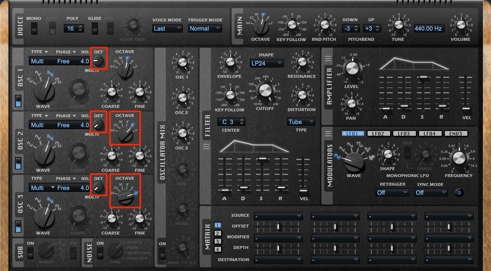The image size is (491, 271).
Task: Select the LFO2 modulator tab
Action: [378, 134]
